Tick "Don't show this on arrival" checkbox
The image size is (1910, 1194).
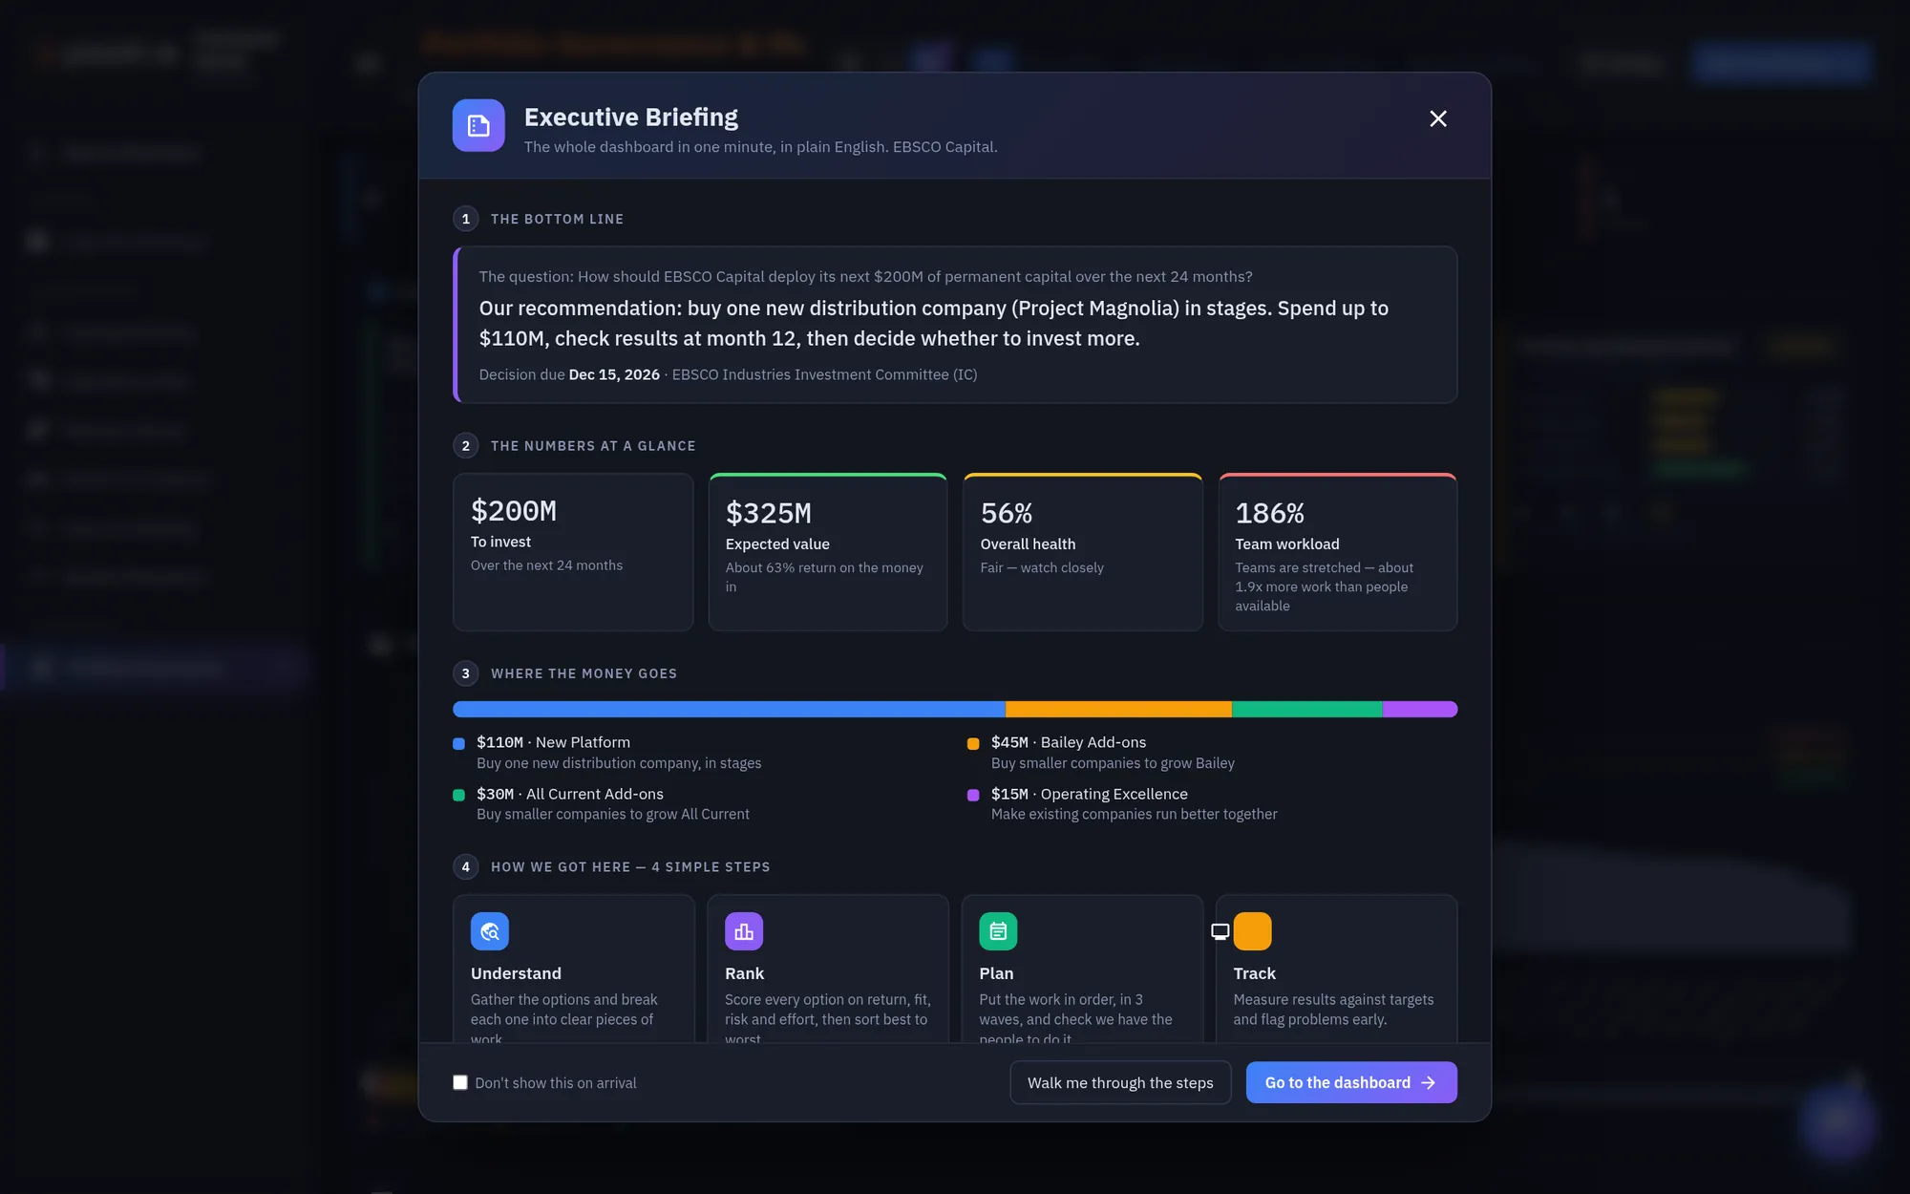[460, 1082]
